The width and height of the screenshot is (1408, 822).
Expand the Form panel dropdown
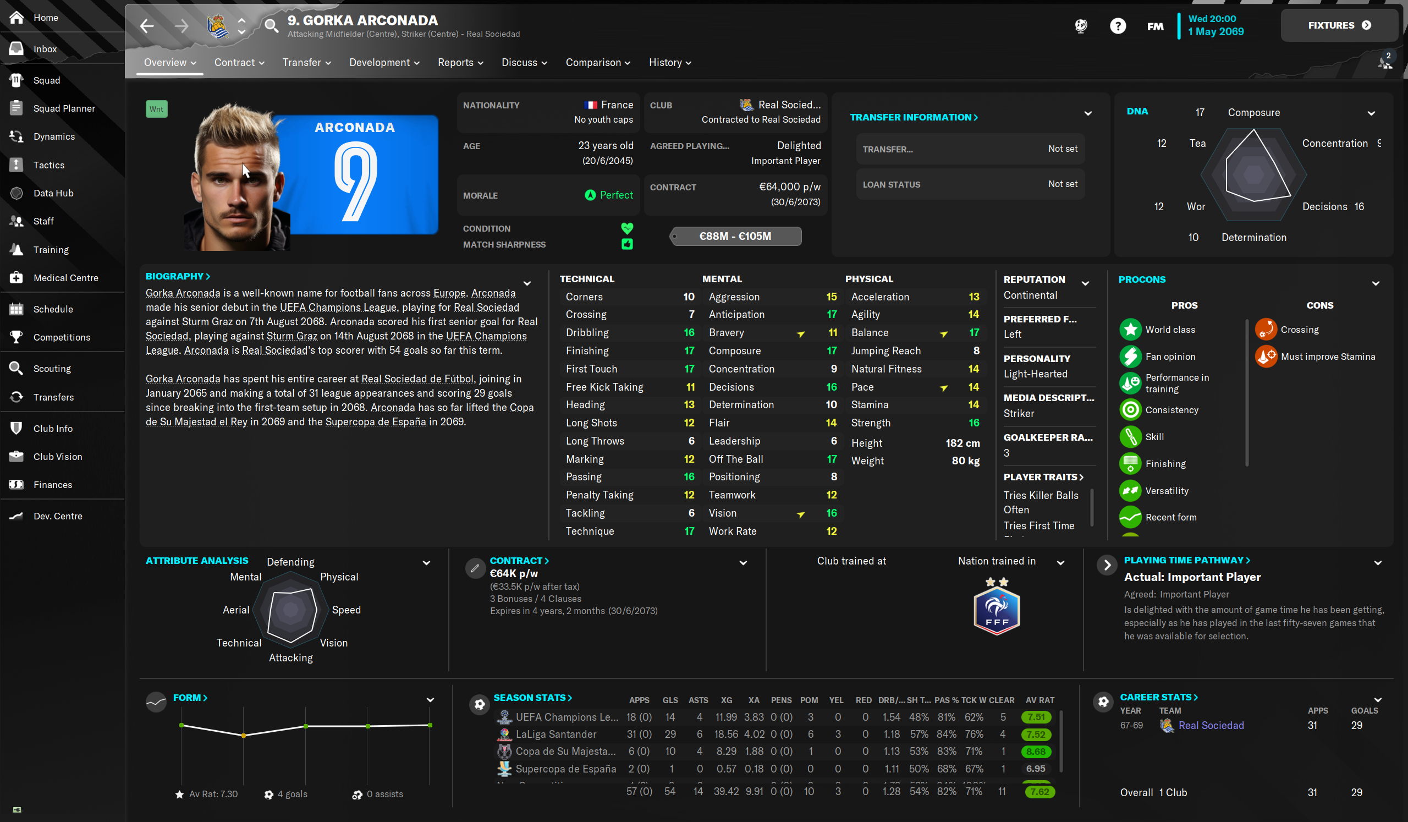[430, 700]
